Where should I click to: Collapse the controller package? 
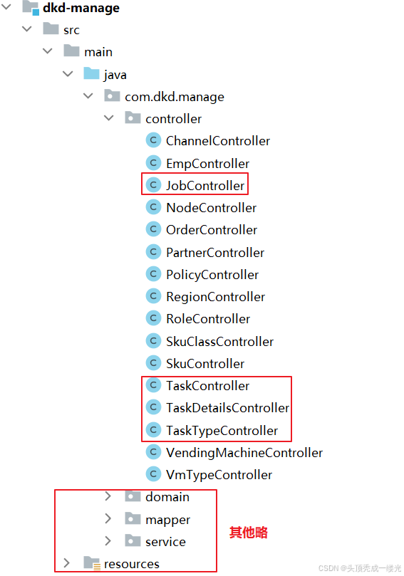109,118
